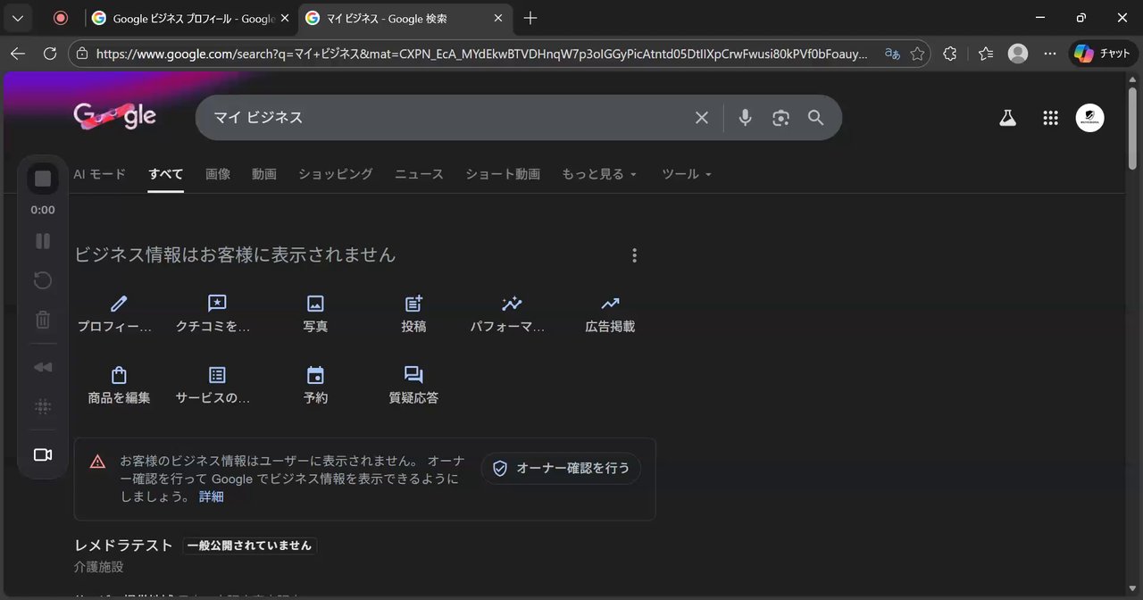1143x600 pixels.
Task: Open the favorites list icon
Action: coord(985,54)
